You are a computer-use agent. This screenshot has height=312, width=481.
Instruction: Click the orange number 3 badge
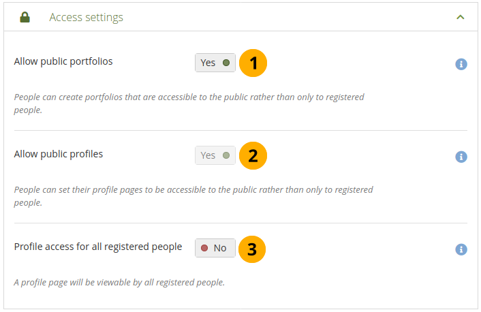[252, 249]
